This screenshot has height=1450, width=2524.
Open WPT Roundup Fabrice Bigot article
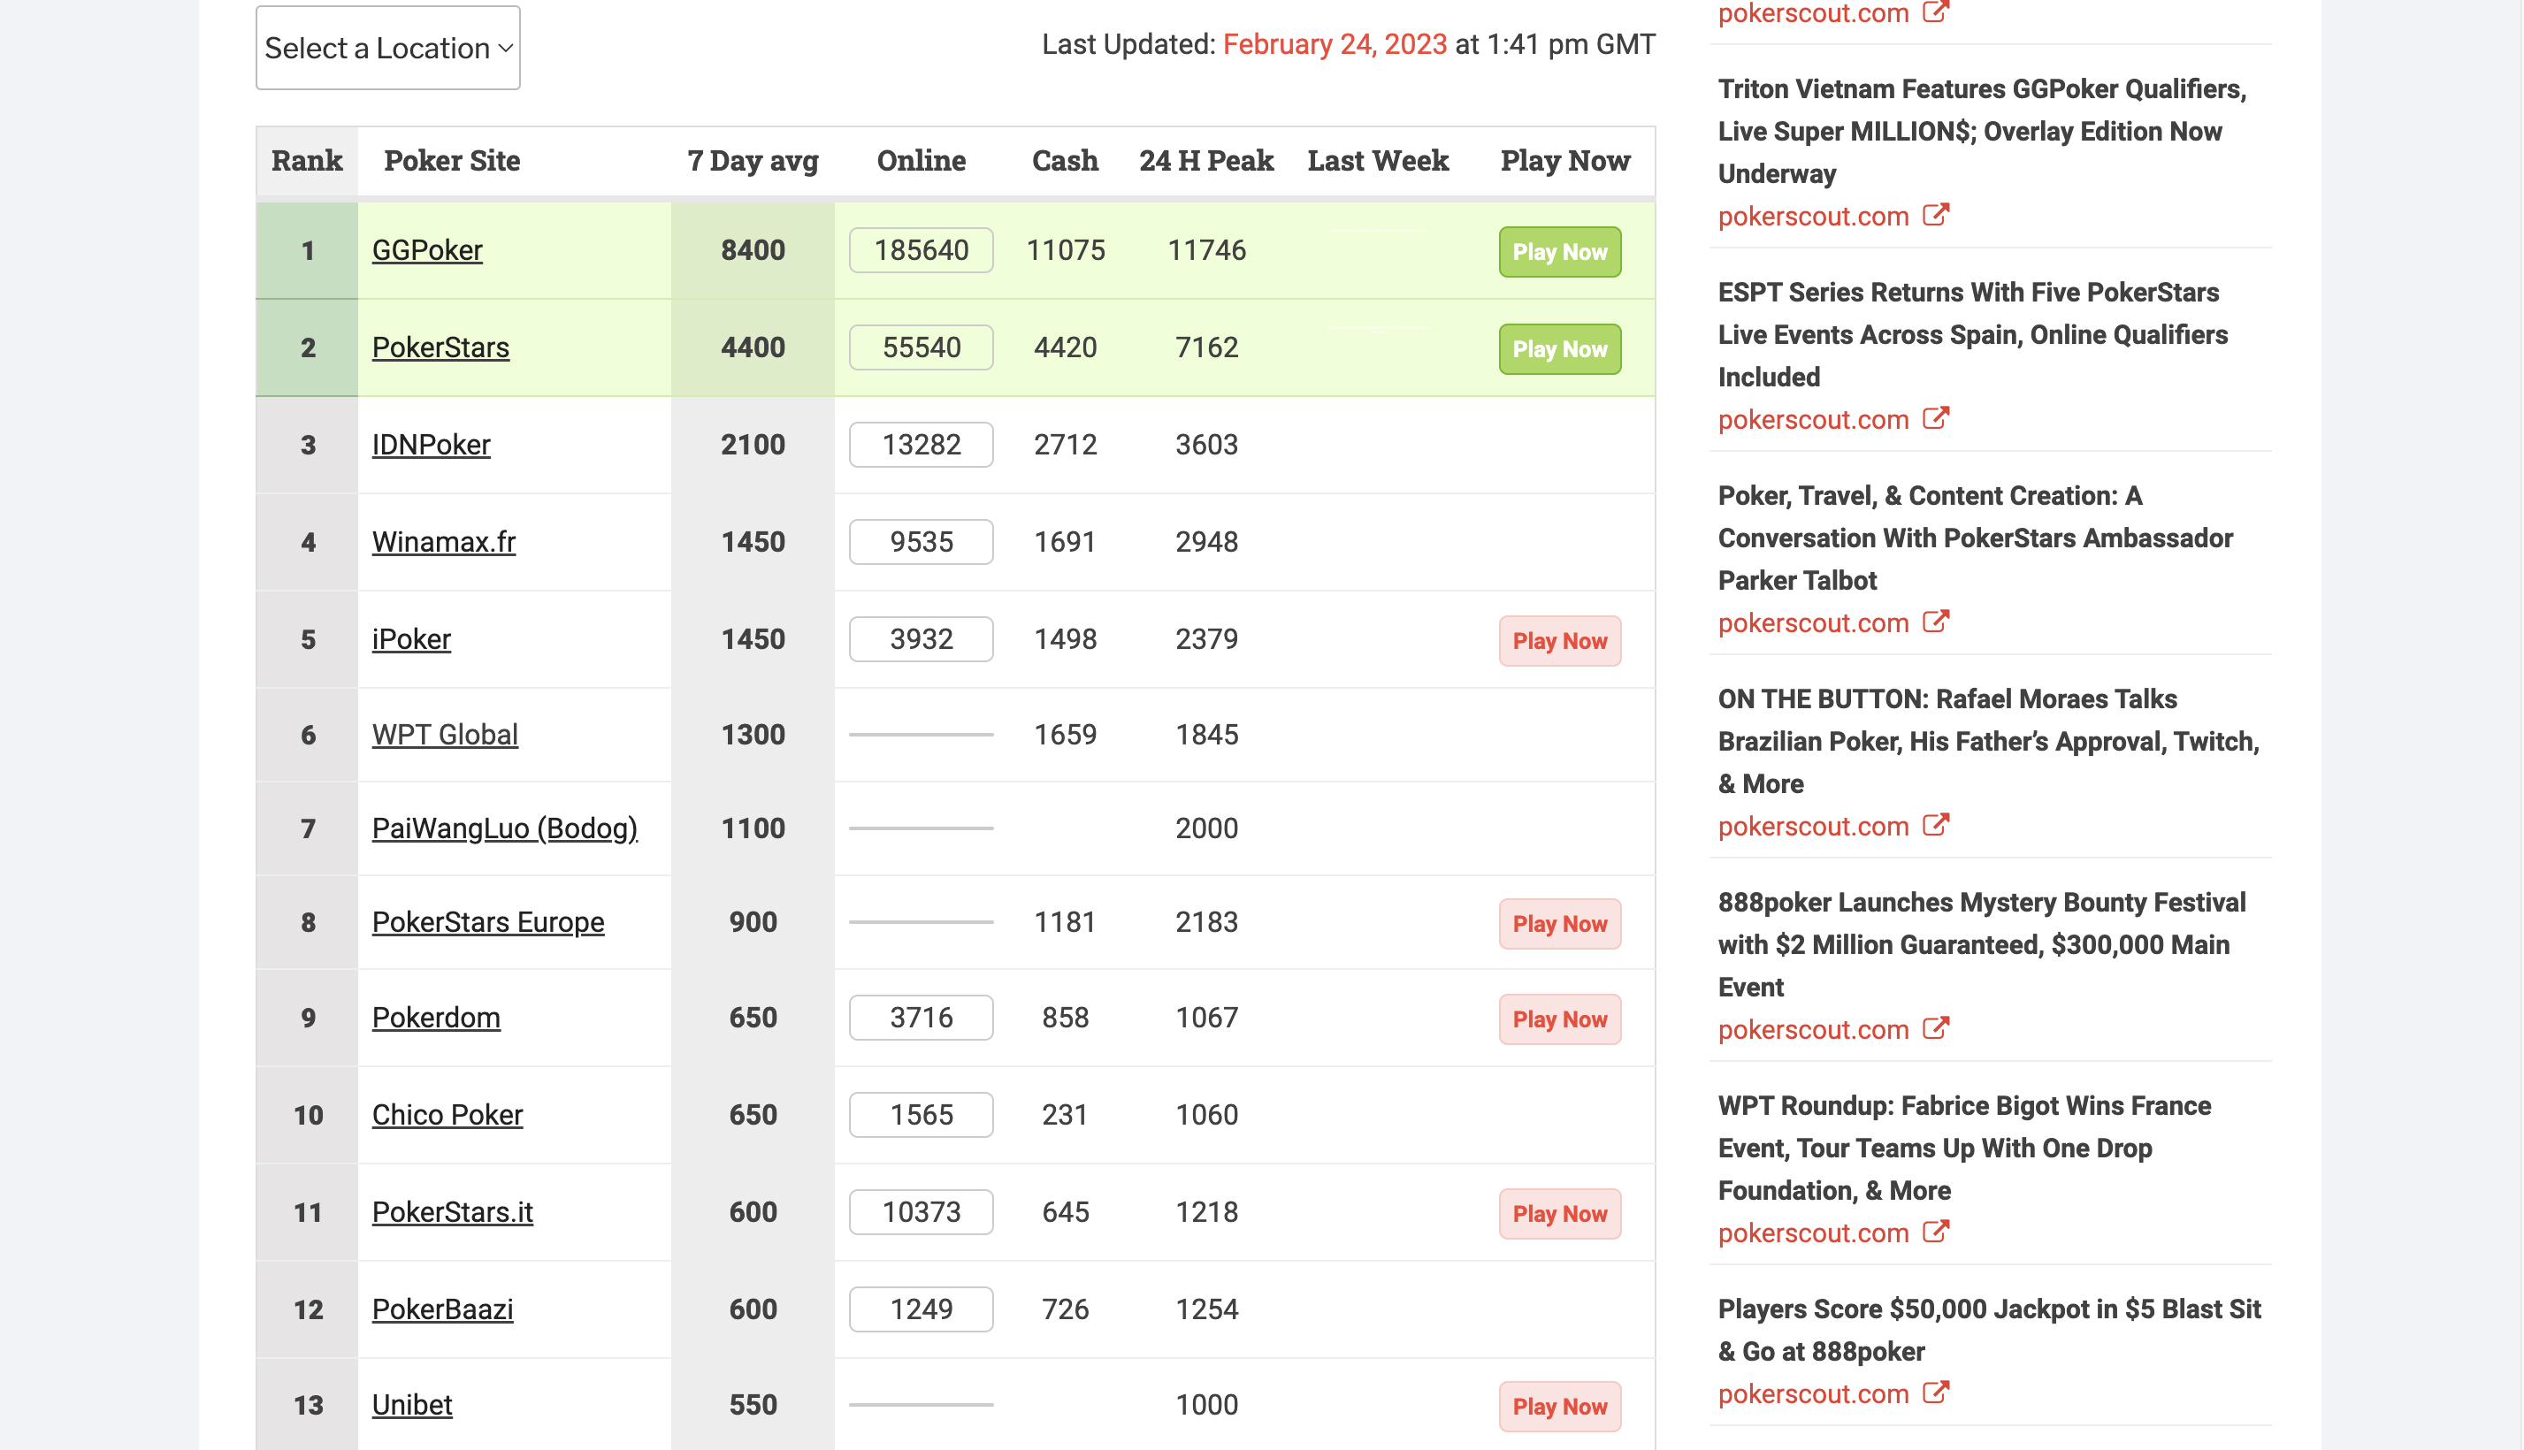pos(1963,1148)
